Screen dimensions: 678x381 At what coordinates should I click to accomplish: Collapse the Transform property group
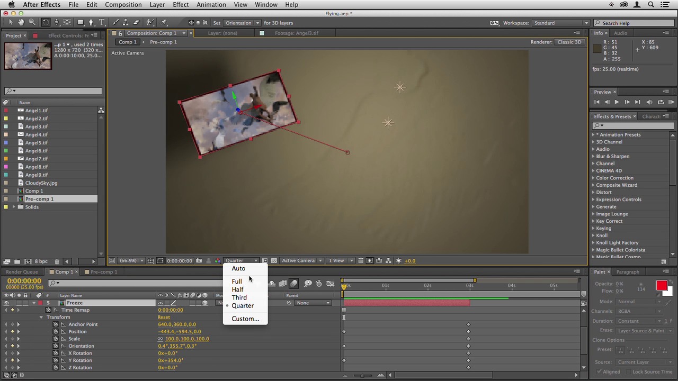41,317
